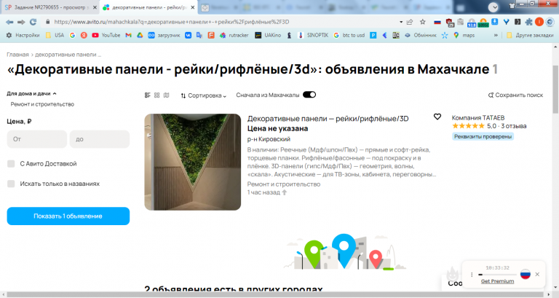Click the Russian flag extension icon
559x298 pixels.
[x=437, y=22]
